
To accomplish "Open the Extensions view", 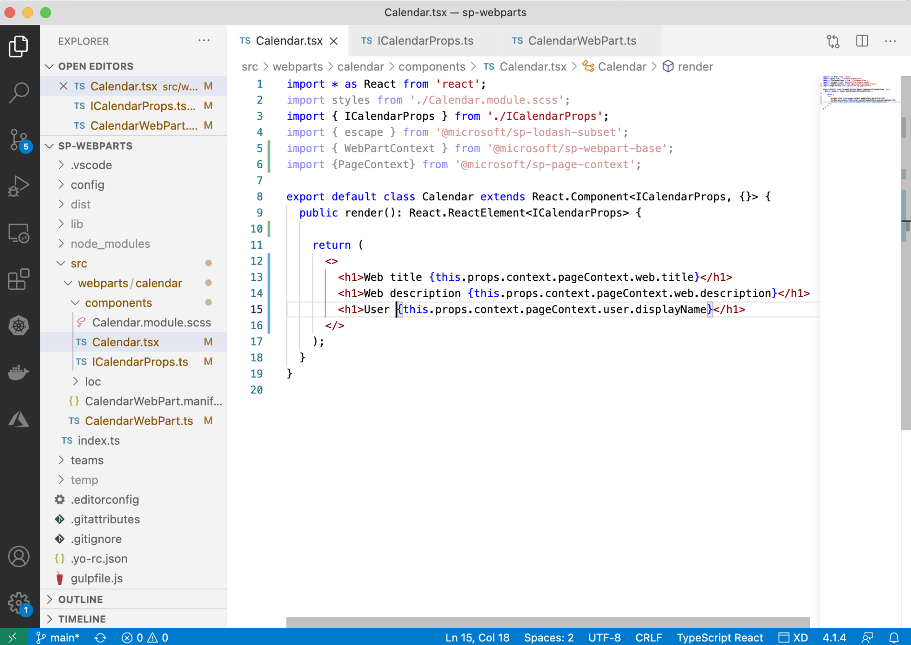I will point(19,279).
